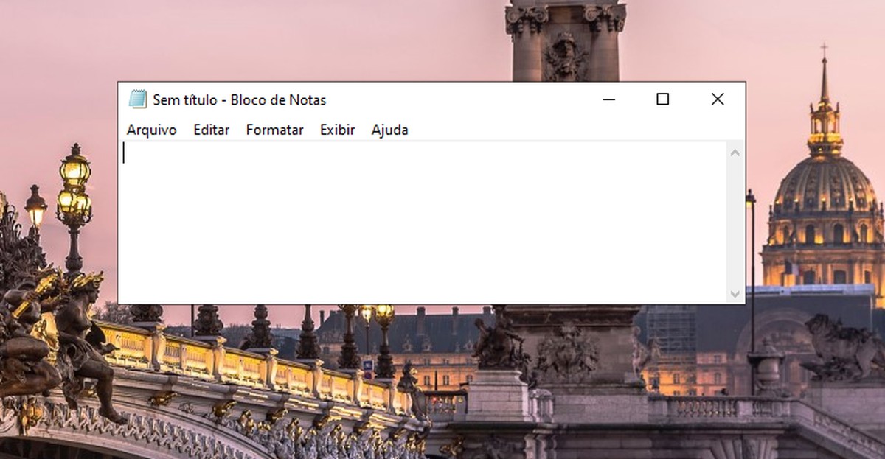
Task: Close the Bloco de Notas window
Action: tap(717, 99)
